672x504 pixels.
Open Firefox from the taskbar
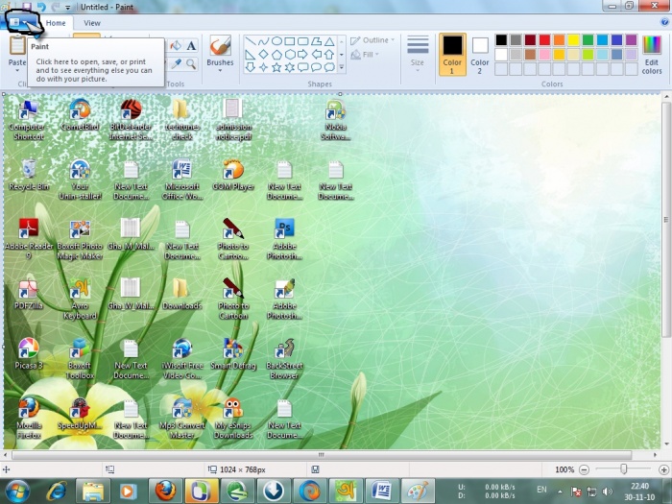click(165, 491)
